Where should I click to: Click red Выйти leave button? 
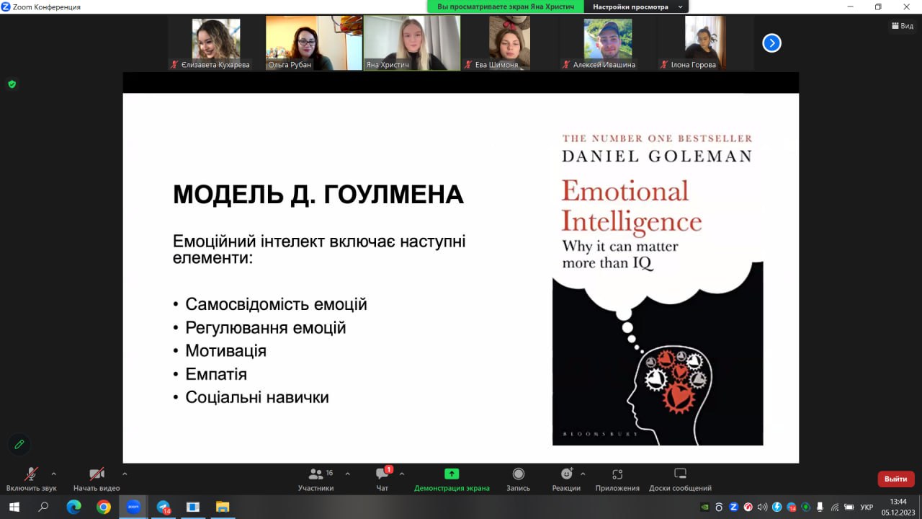tap(896, 479)
